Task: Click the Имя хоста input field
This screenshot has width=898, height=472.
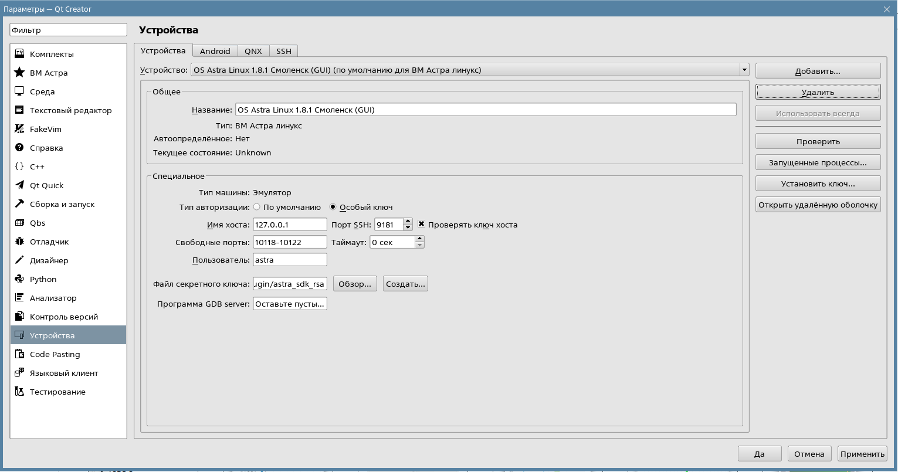Action: [290, 225]
